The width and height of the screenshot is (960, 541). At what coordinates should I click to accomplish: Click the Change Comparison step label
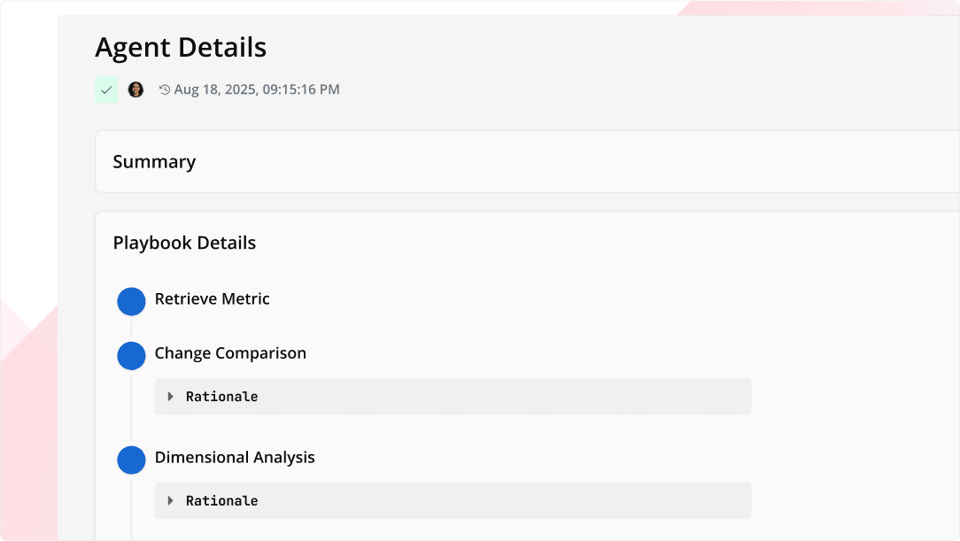(230, 353)
